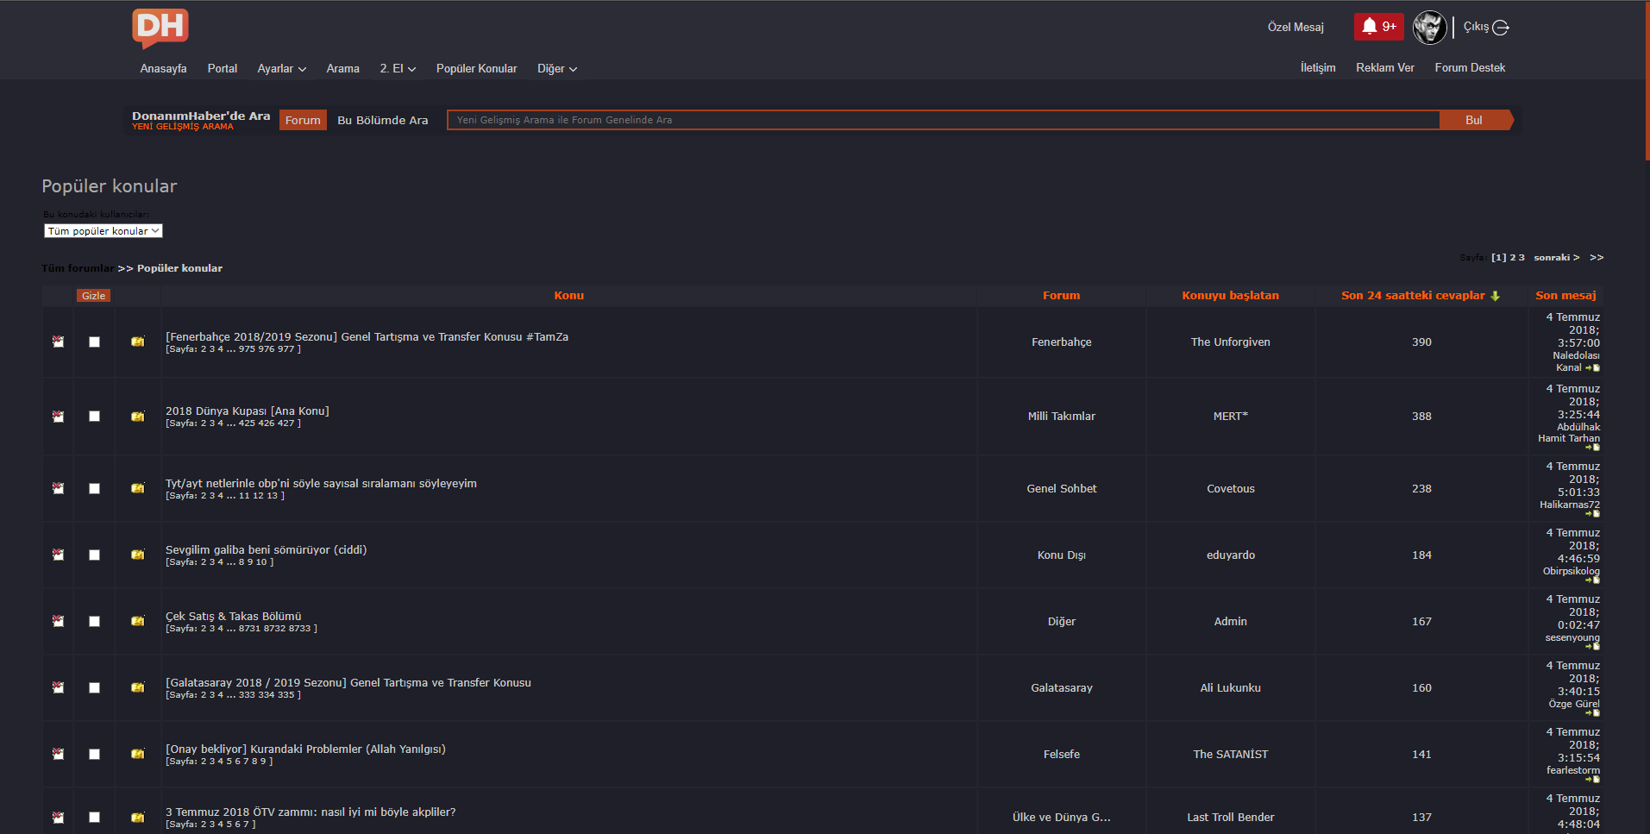Click the folder icon in the Fenerbahçe topic row
This screenshot has width=1650, height=834.
137,342
